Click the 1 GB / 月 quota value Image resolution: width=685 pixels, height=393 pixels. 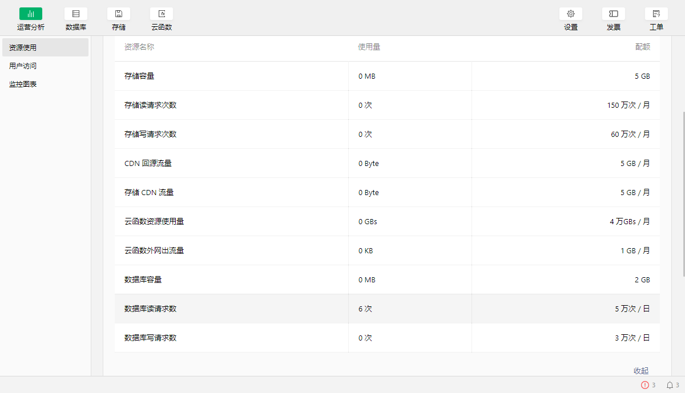click(635, 250)
